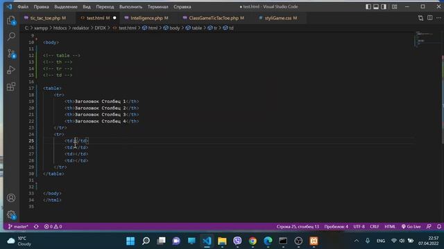Open the Правка menu

click(42, 7)
